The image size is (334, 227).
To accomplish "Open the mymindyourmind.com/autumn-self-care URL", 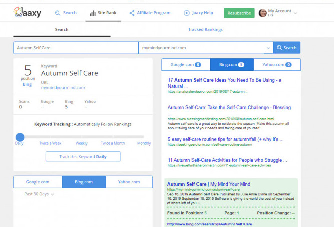I will coord(203,189).
